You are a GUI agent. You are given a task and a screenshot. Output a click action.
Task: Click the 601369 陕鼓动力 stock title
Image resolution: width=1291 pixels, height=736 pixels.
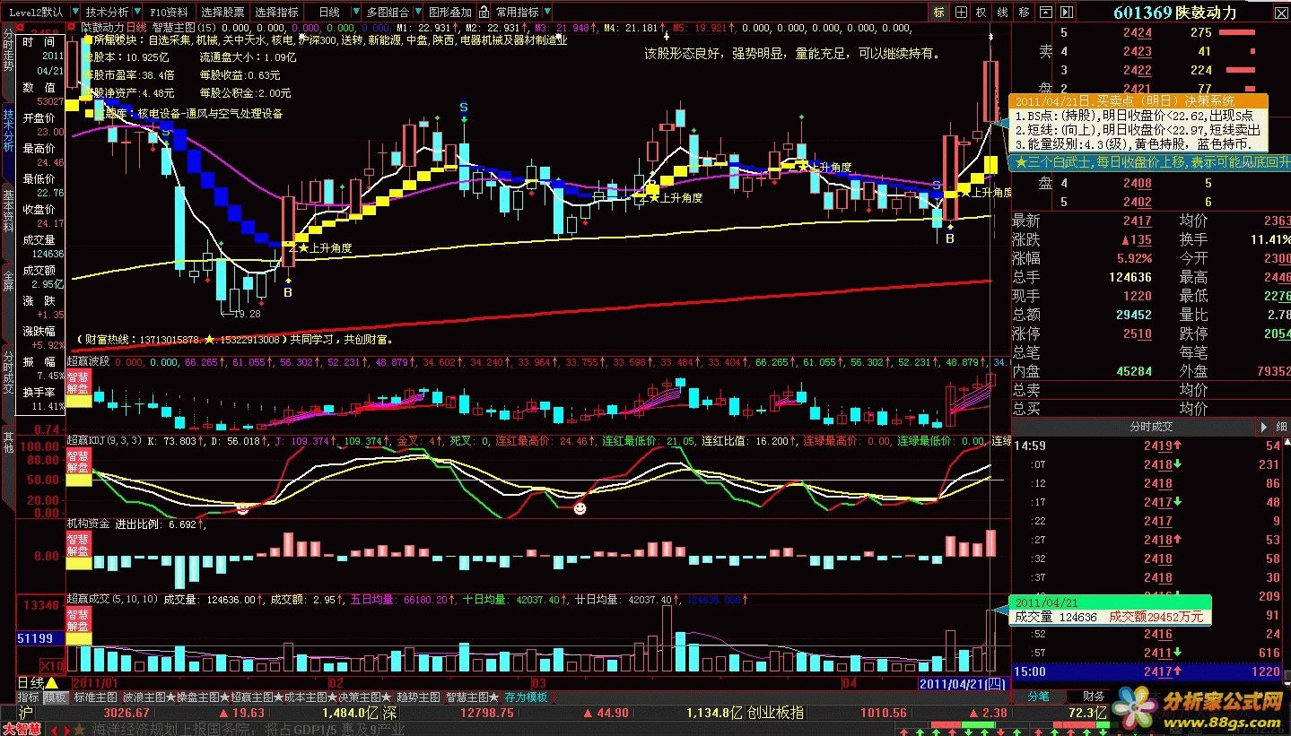click(x=1174, y=12)
